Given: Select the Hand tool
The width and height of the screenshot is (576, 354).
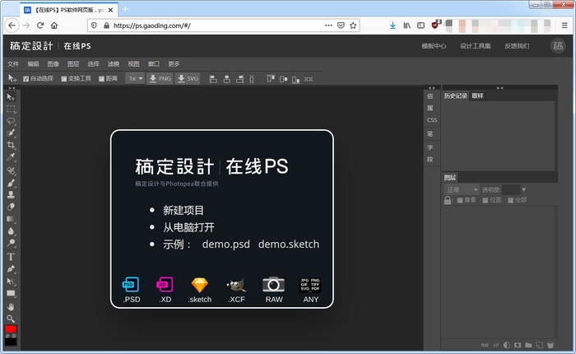Looking at the screenshot, I should coord(11,305).
